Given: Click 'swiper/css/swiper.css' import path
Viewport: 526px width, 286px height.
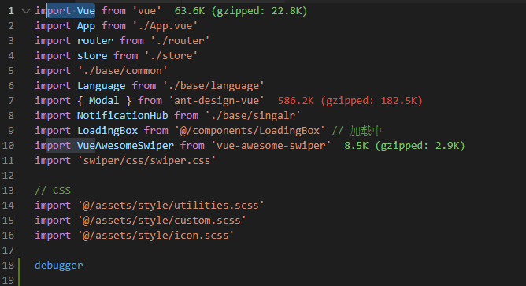Looking at the screenshot, I should click(x=146, y=161).
